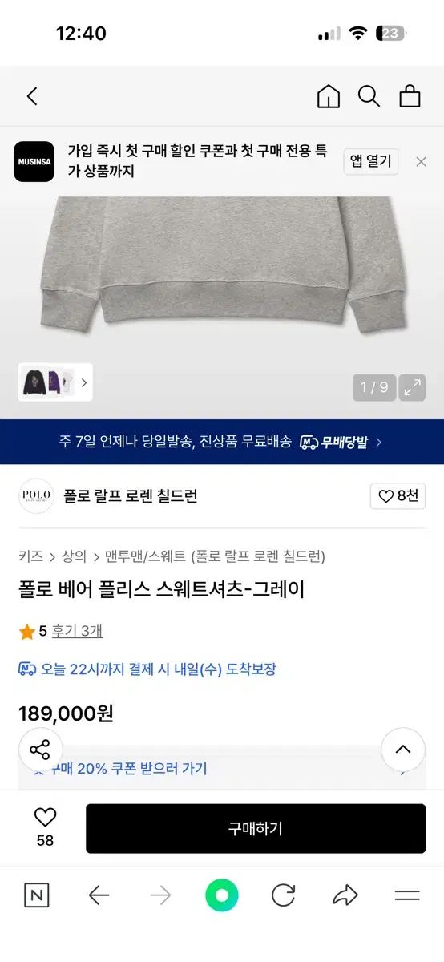The image size is (444, 962).
Task: Expand product image to fullscreen
Action: pyautogui.click(x=413, y=388)
